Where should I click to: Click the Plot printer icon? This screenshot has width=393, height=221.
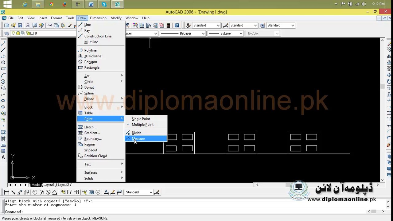(x=28, y=25)
